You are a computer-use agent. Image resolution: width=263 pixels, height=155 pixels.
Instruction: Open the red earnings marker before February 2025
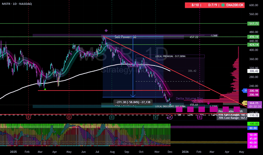pyautogui.click(x=28, y=117)
